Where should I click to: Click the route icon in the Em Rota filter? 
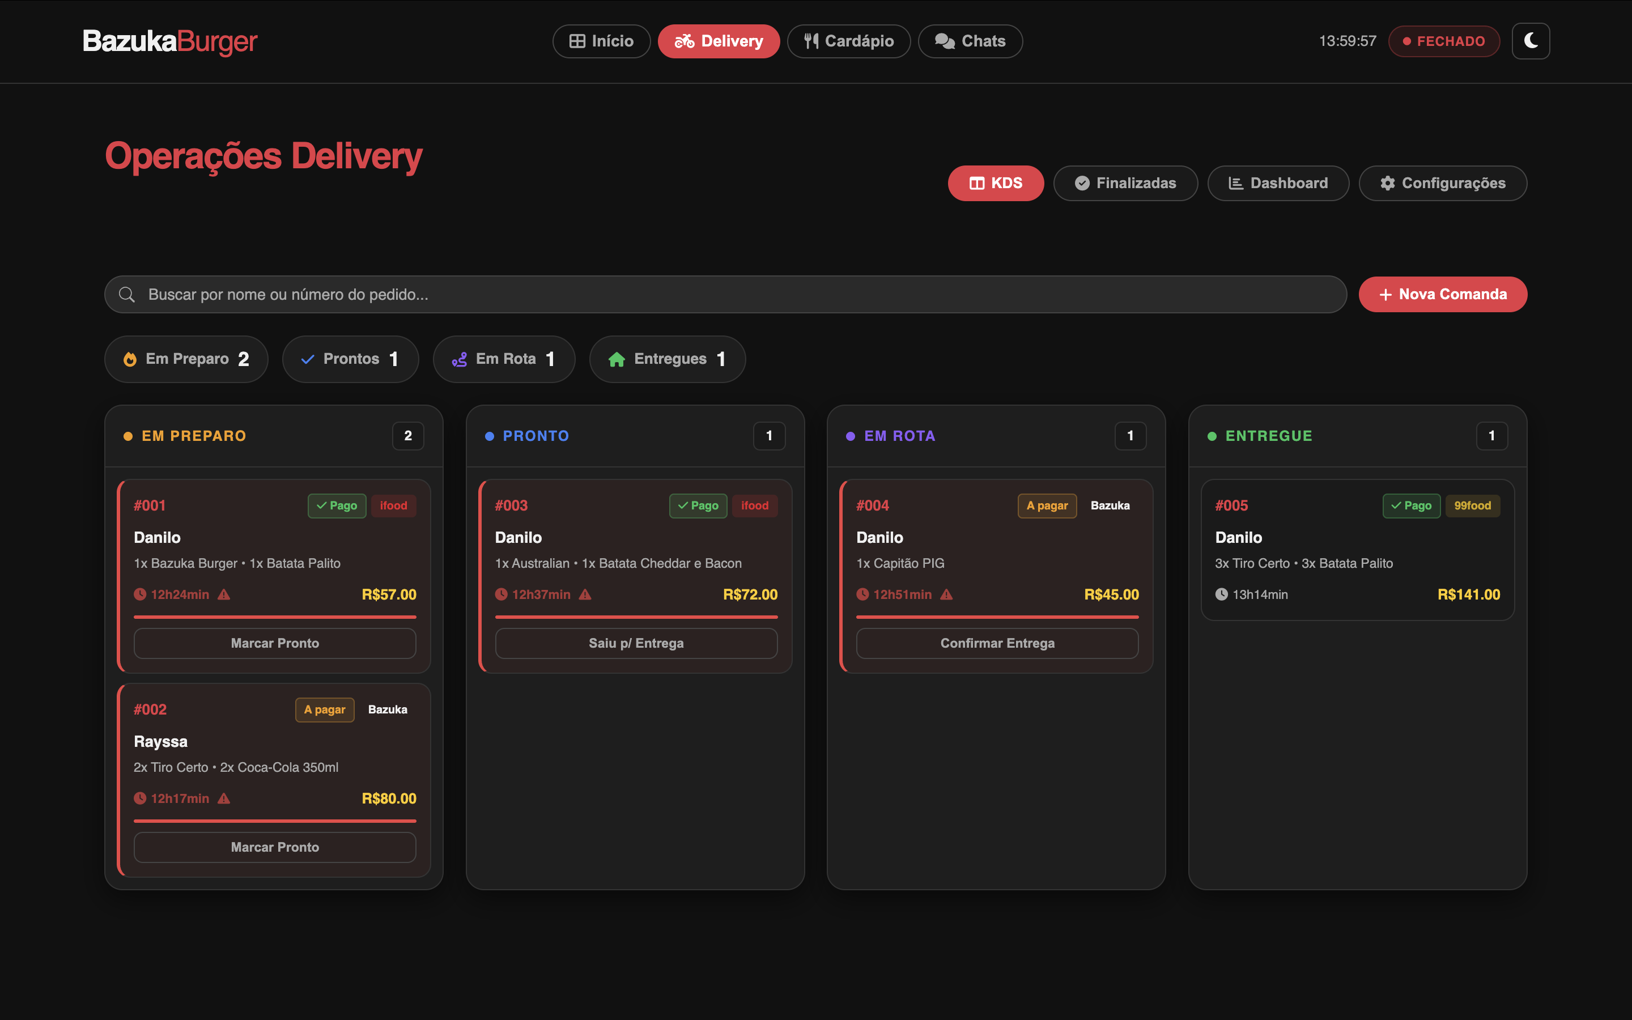pos(459,360)
